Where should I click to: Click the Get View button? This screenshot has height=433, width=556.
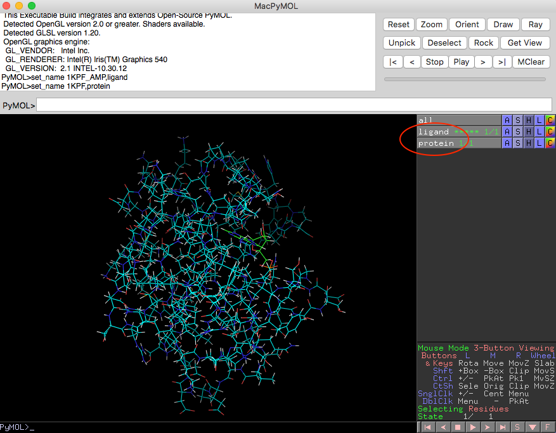(x=525, y=43)
